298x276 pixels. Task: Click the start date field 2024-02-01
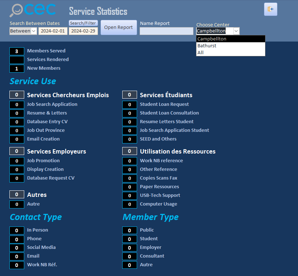[53, 31]
